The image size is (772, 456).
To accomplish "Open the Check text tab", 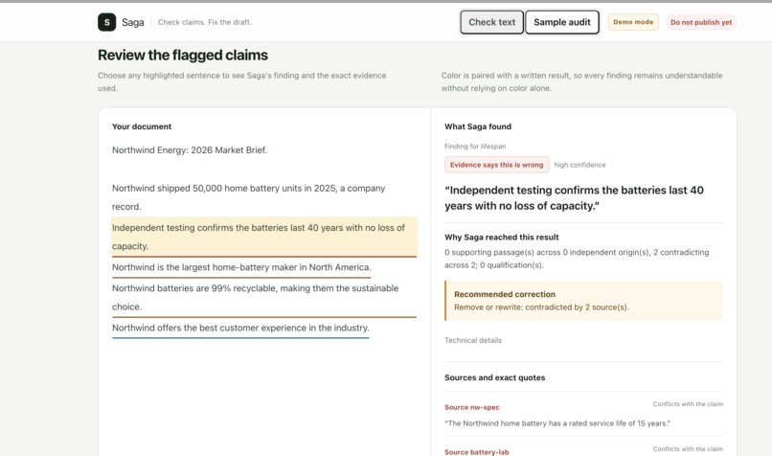I will [x=492, y=22].
